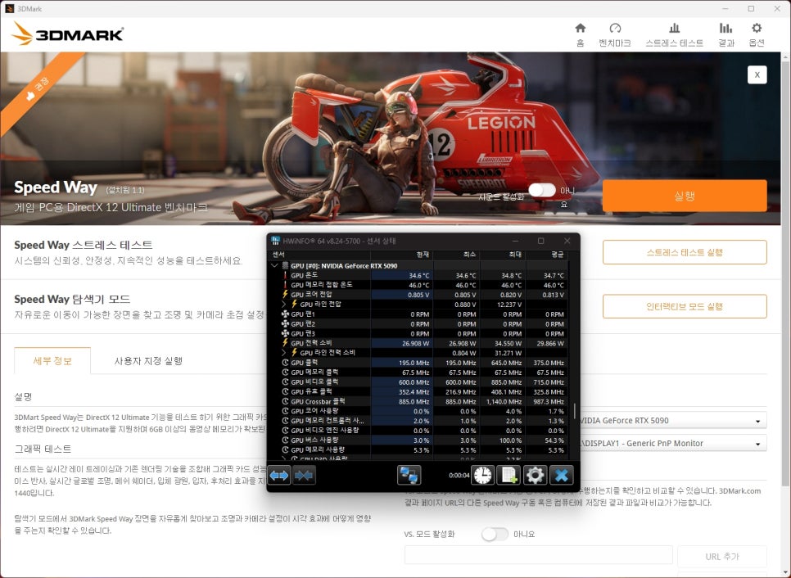Click HWiNFO reset clock icon
The width and height of the screenshot is (791, 578).
483,475
